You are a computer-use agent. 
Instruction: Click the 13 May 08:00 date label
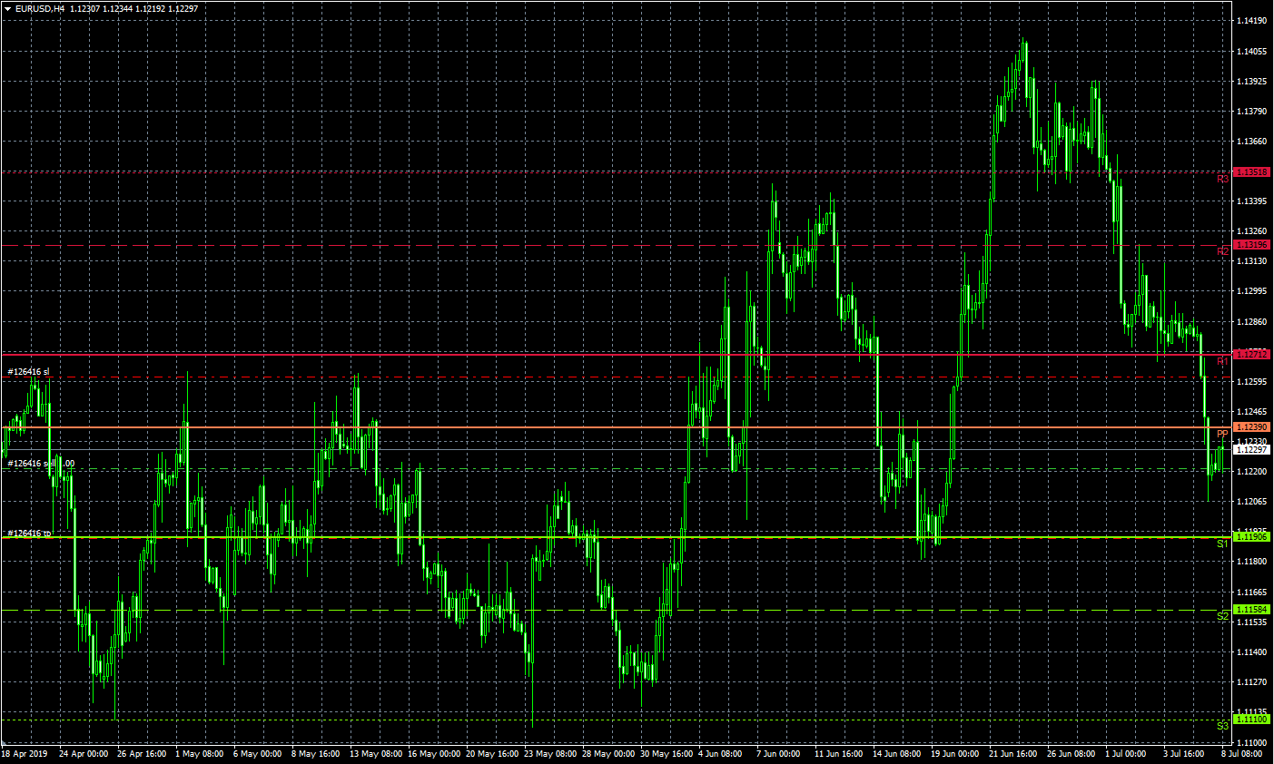[376, 754]
